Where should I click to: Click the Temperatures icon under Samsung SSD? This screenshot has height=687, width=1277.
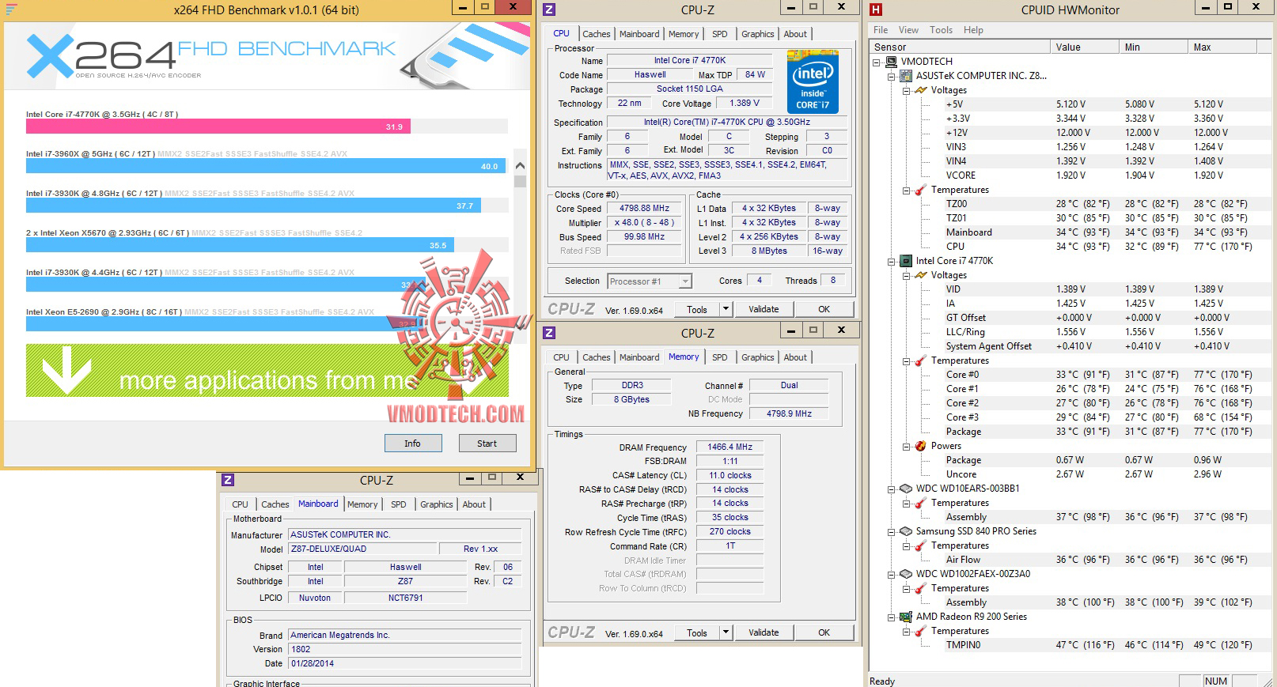921,545
